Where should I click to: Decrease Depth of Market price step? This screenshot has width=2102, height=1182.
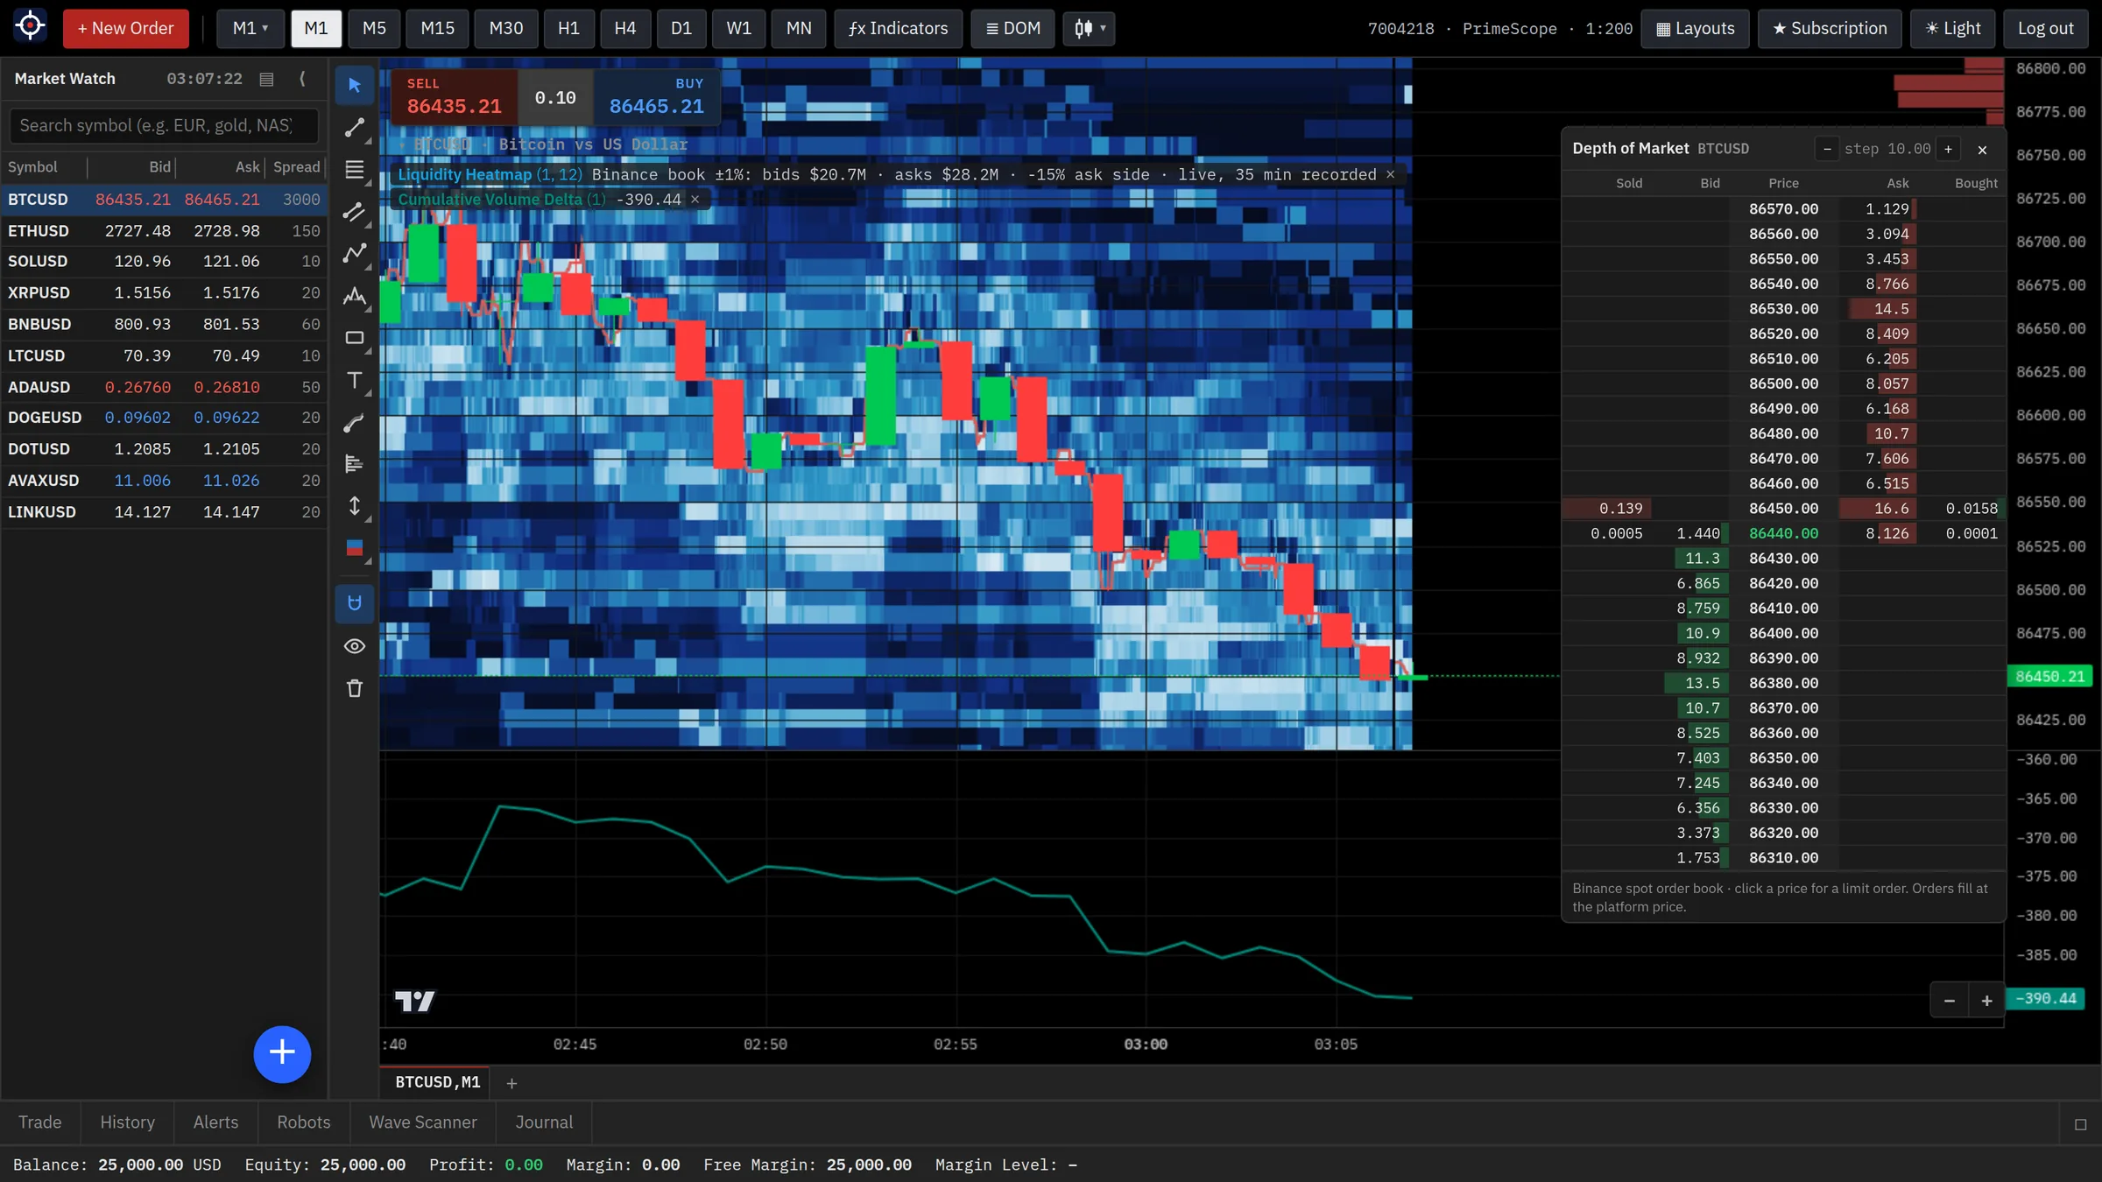click(1827, 149)
